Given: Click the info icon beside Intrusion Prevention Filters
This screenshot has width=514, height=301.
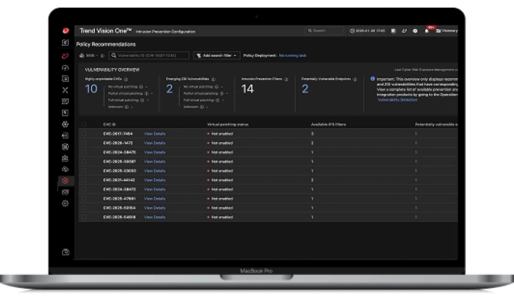Looking at the screenshot, I should [286, 79].
